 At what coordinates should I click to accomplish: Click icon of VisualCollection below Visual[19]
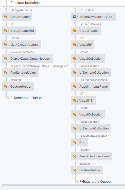(74, 114)
